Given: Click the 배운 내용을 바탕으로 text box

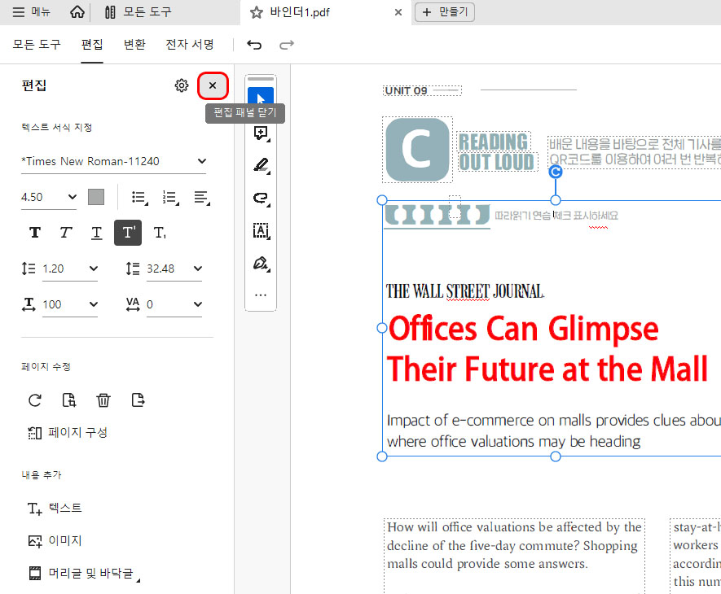Looking at the screenshot, I should pos(634,152).
